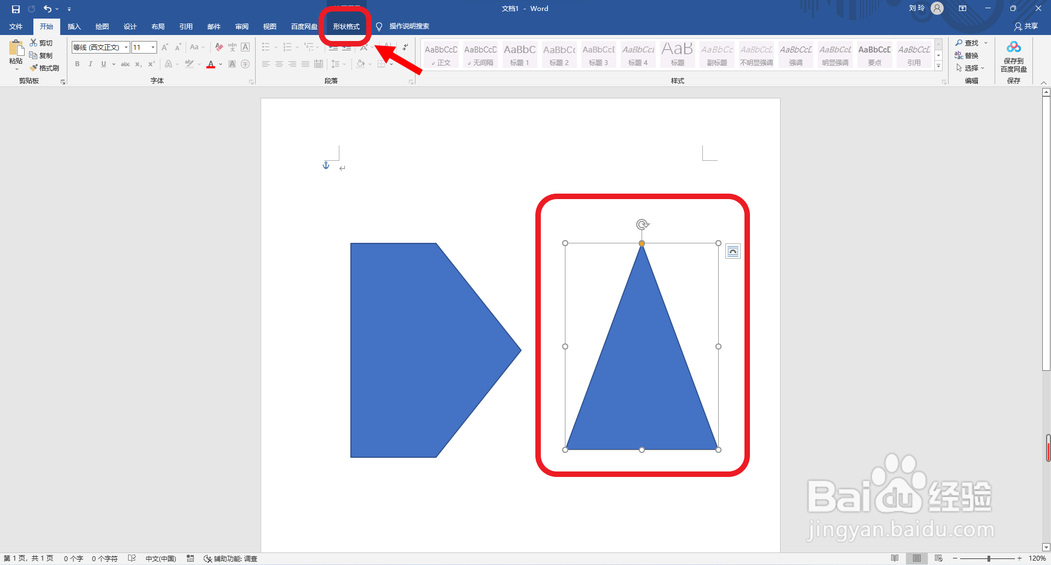Open the 文件 File tab
Screen dimensions: 1051x565
point(16,26)
